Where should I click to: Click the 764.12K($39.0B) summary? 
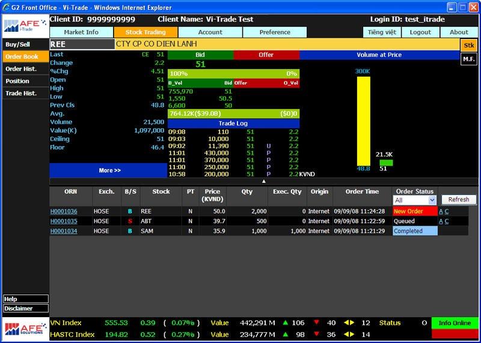pyautogui.click(x=195, y=113)
